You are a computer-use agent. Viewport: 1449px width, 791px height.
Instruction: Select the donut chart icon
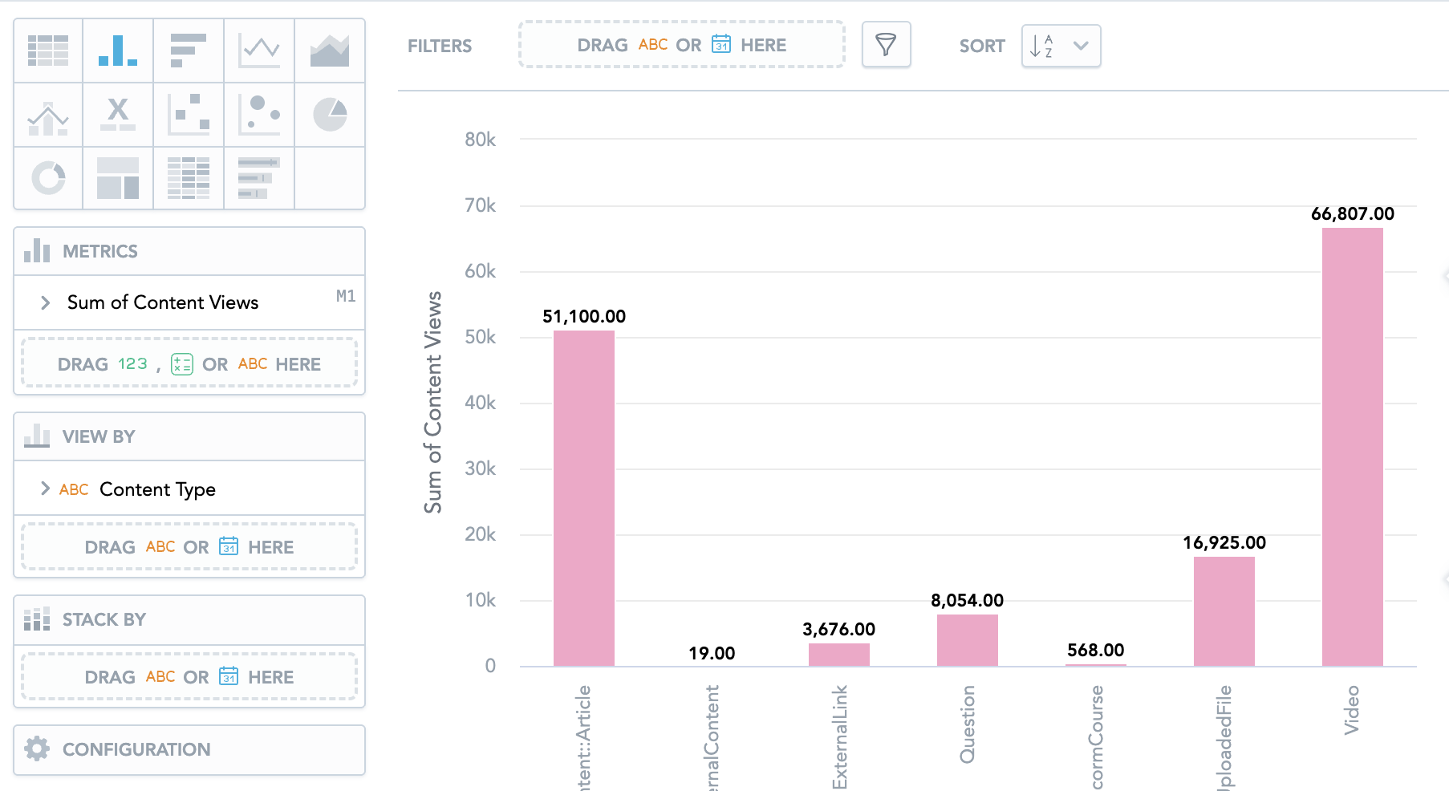click(x=48, y=178)
